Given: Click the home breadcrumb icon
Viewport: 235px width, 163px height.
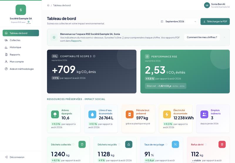Looking at the screenshot, I should point(48,5).
